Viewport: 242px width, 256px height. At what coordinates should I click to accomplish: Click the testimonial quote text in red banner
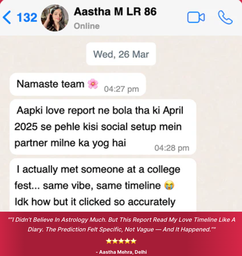[122, 225]
